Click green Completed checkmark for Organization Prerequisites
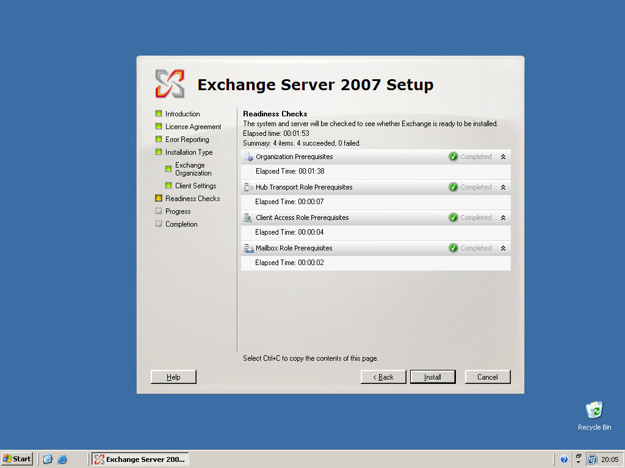 [x=453, y=157]
